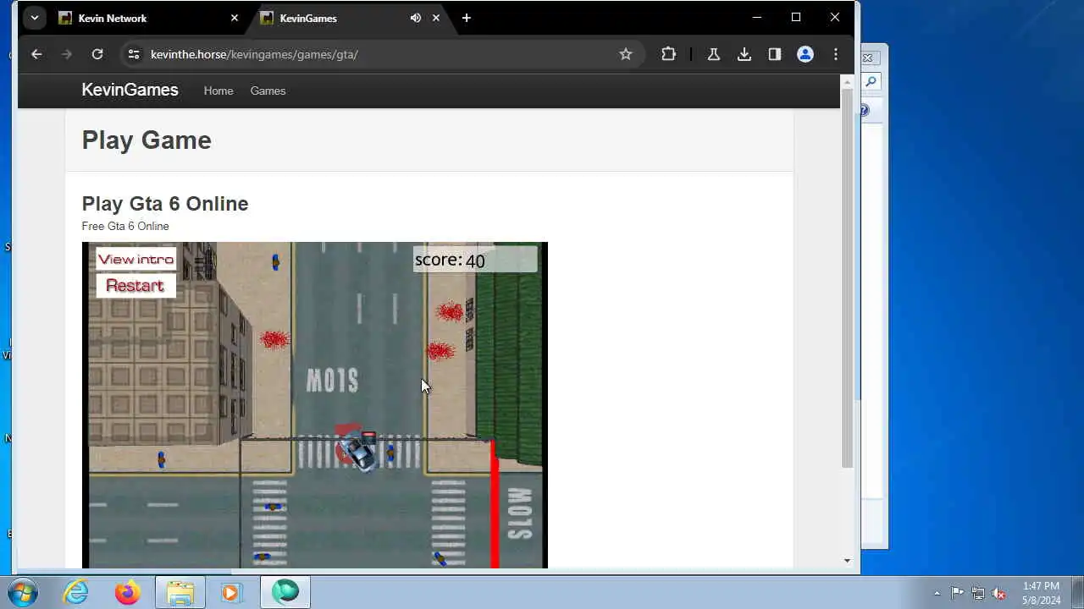This screenshot has height=609, width=1084.
Task: Open the Chrome three-dot menu
Action: point(836,54)
